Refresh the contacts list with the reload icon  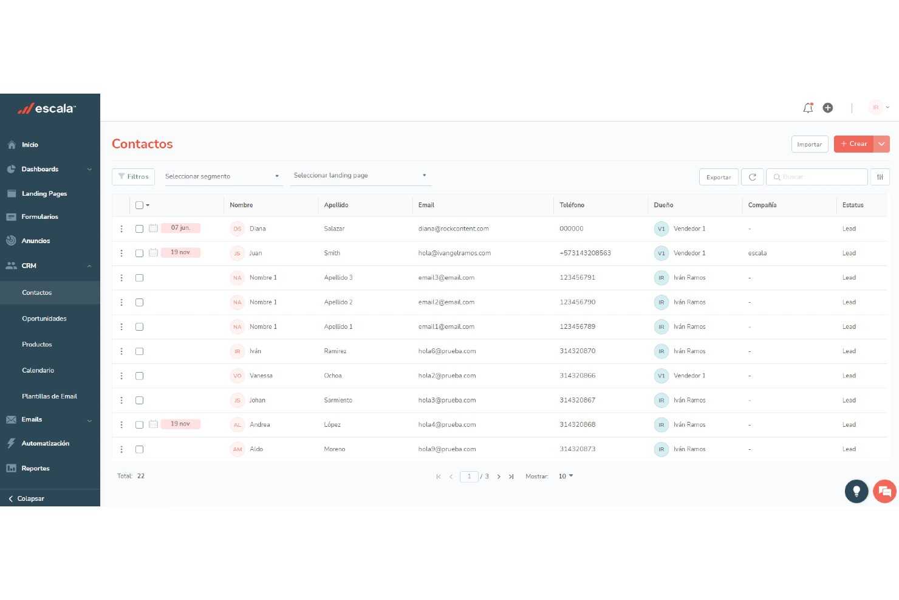pyautogui.click(x=752, y=177)
